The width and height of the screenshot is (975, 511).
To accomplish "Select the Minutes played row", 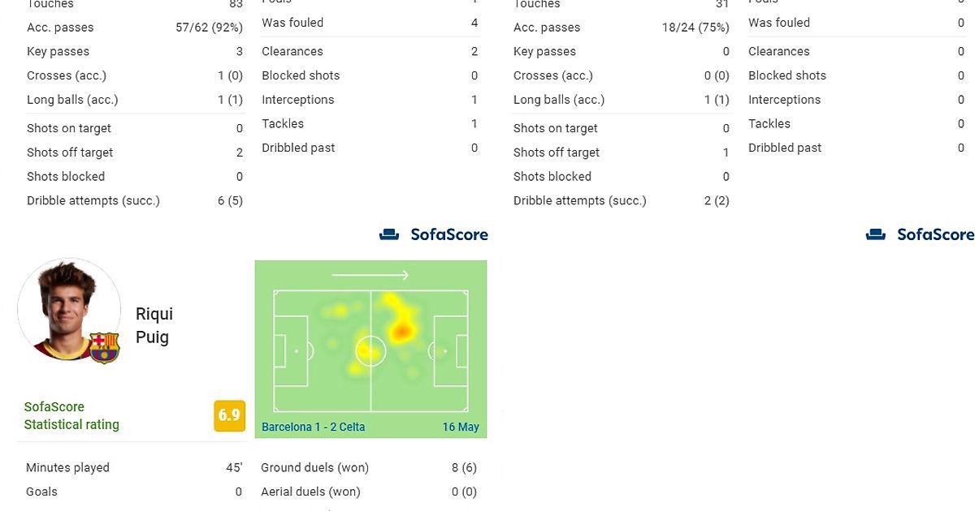I will pyautogui.click(x=134, y=467).
